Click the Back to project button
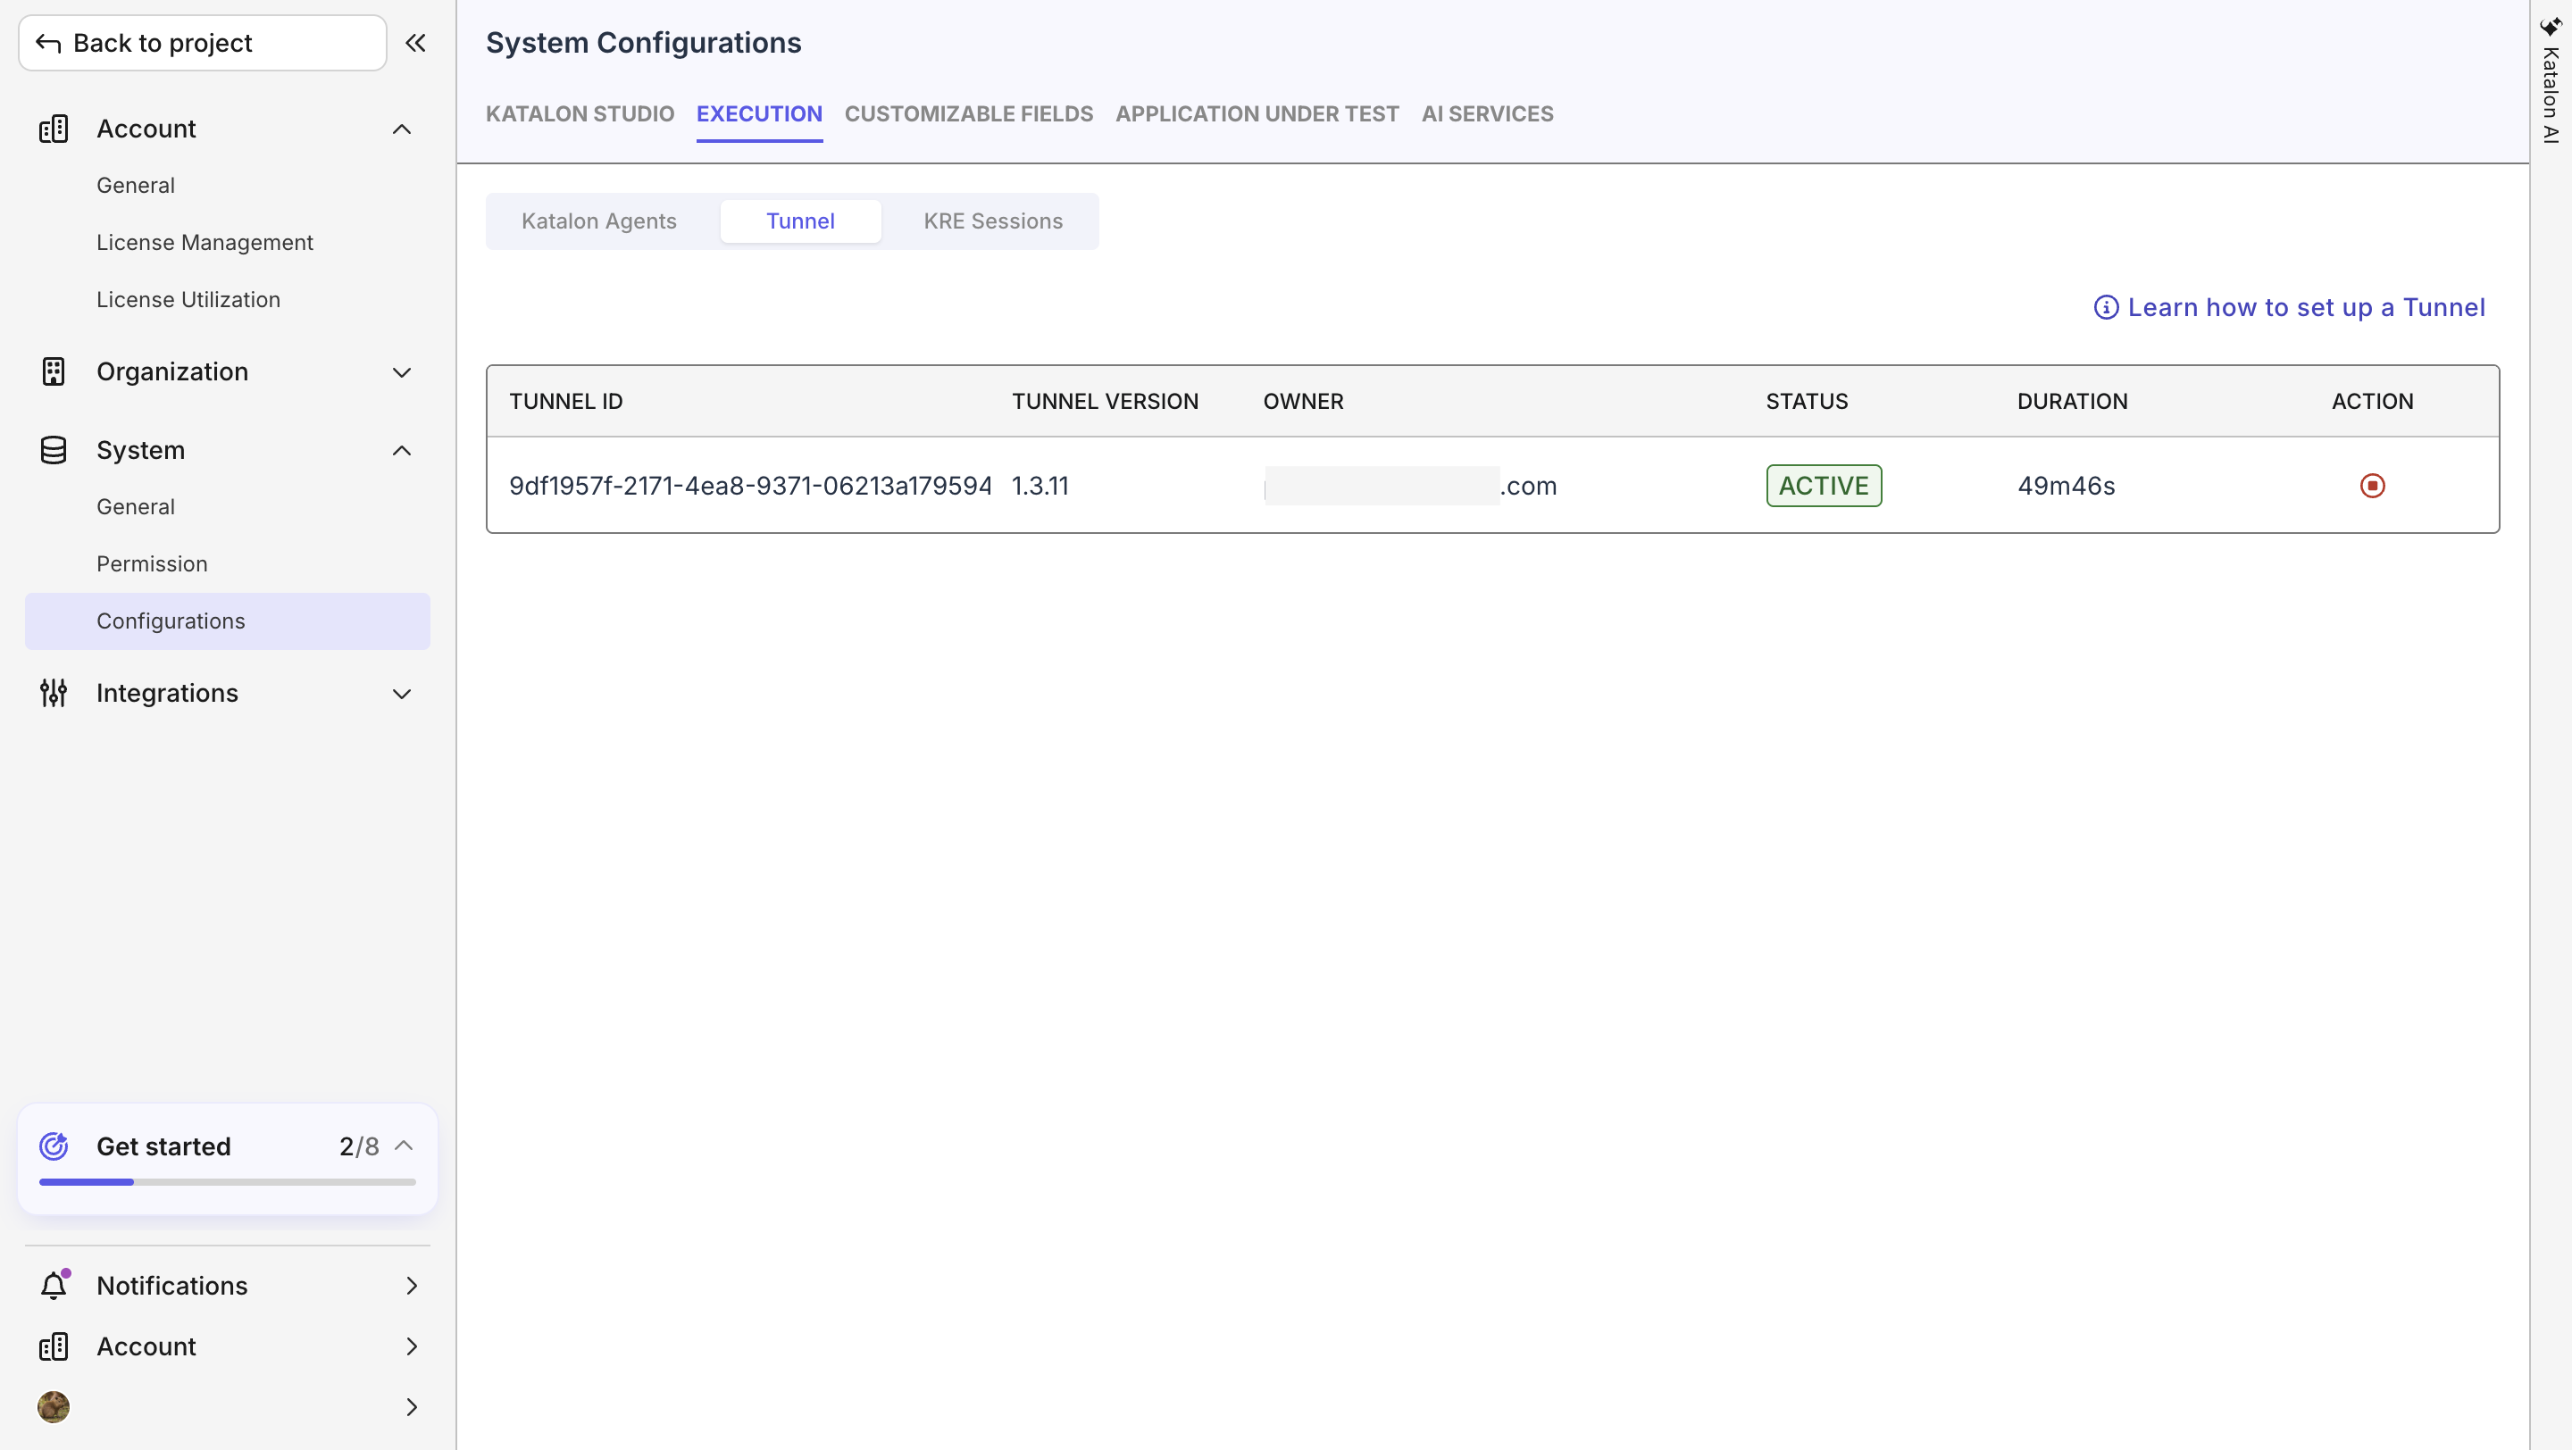The image size is (2572, 1450). pos(203,43)
